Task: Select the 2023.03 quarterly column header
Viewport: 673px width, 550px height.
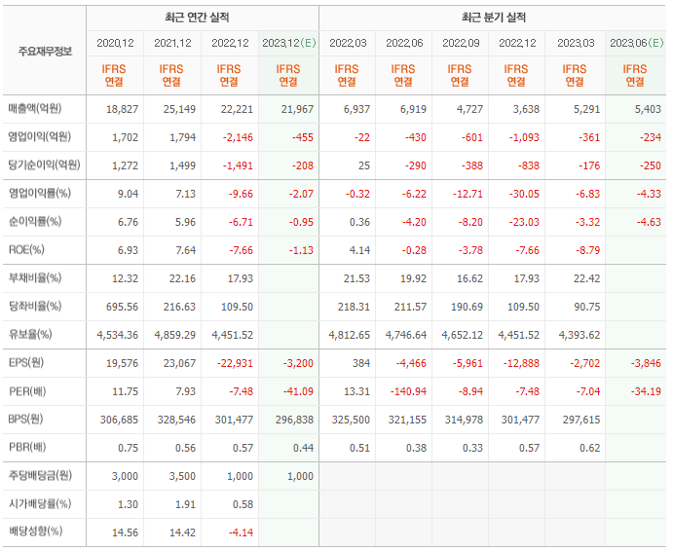Action: 576,43
